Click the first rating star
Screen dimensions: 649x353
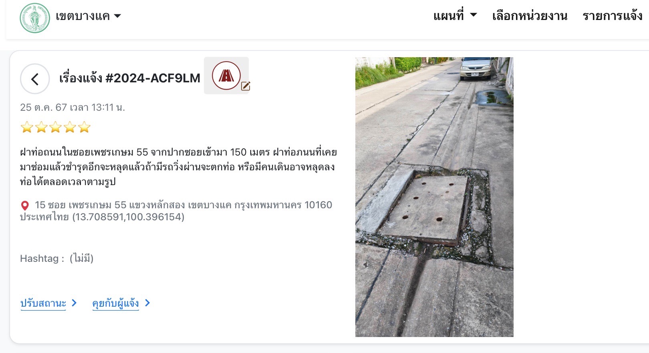[x=27, y=128]
